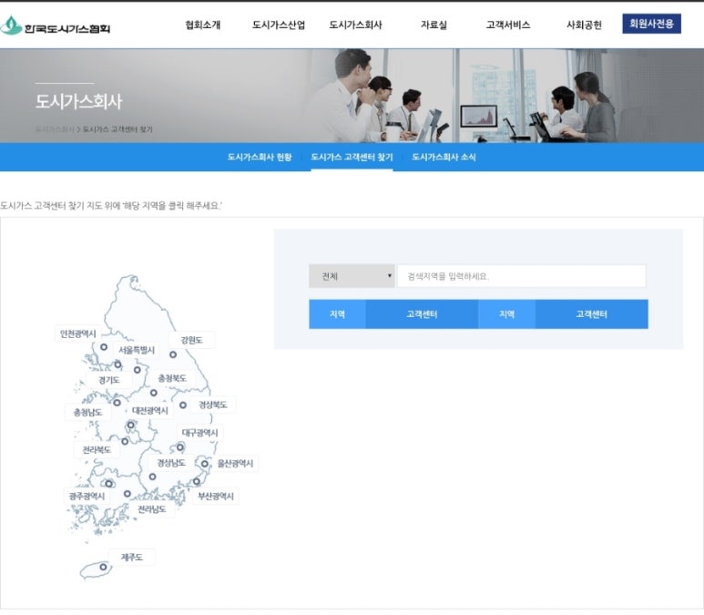Viewport: 704px width, 615px height.
Task: Click the 광주광역시 map label
Action: [87, 497]
